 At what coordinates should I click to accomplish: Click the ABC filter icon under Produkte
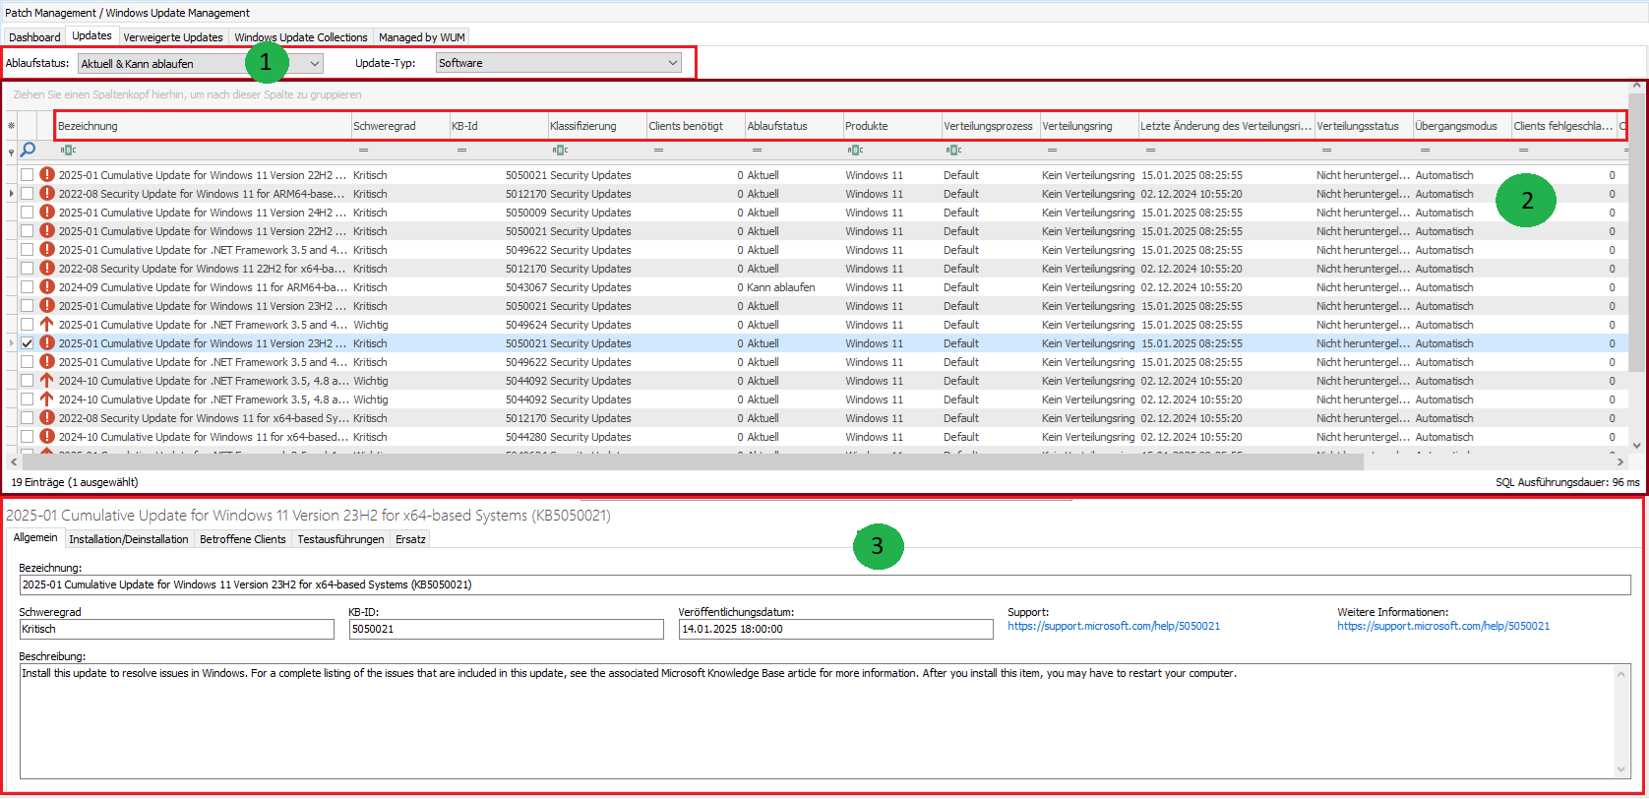(x=854, y=151)
